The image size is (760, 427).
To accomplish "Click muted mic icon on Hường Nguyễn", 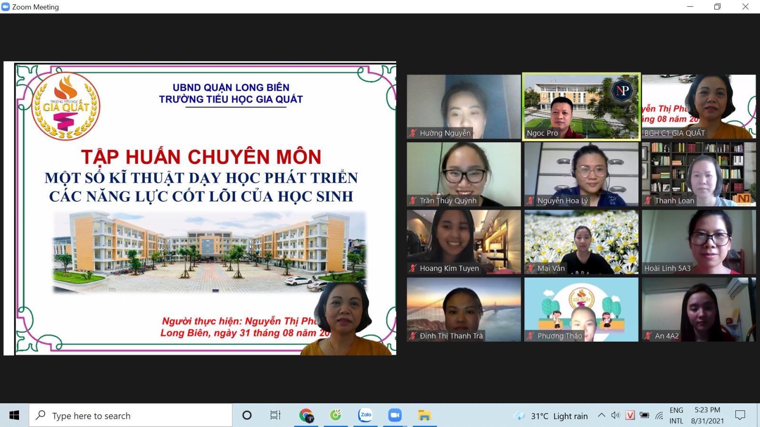I will coord(413,133).
